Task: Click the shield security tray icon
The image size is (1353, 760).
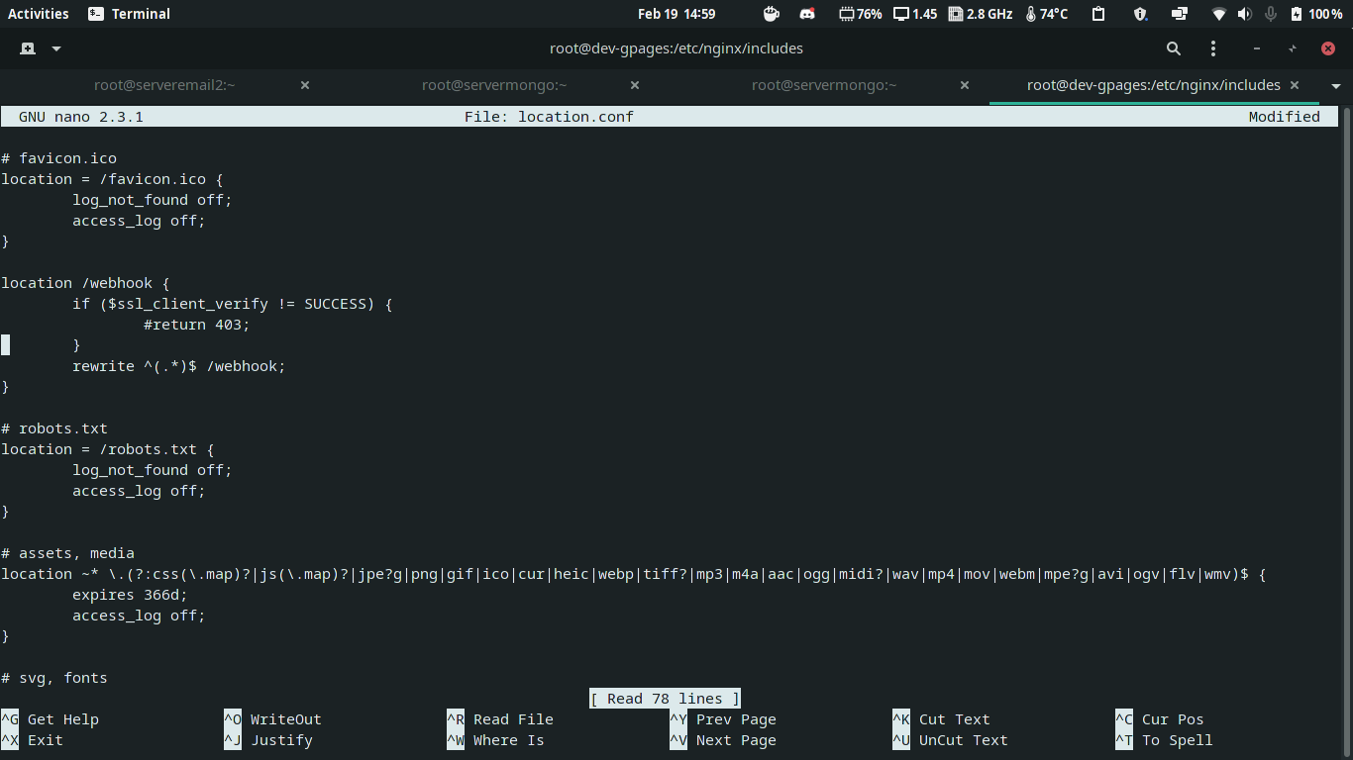Action: (1140, 14)
